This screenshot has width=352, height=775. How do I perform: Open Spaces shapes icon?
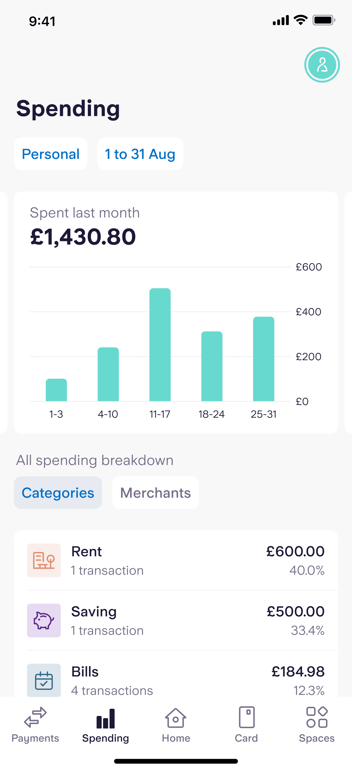pyautogui.click(x=316, y=718)
